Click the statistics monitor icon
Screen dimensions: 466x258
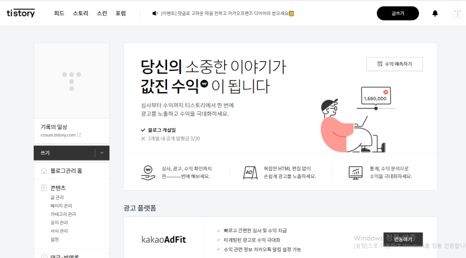pyautogui.click(x=356, y=173)
